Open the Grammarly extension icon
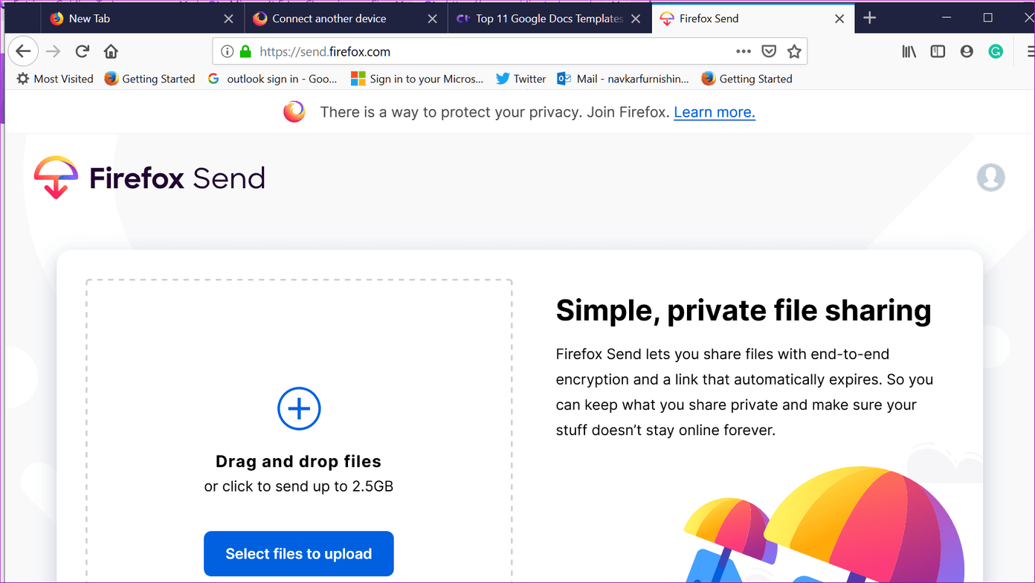 coord(996,51)
